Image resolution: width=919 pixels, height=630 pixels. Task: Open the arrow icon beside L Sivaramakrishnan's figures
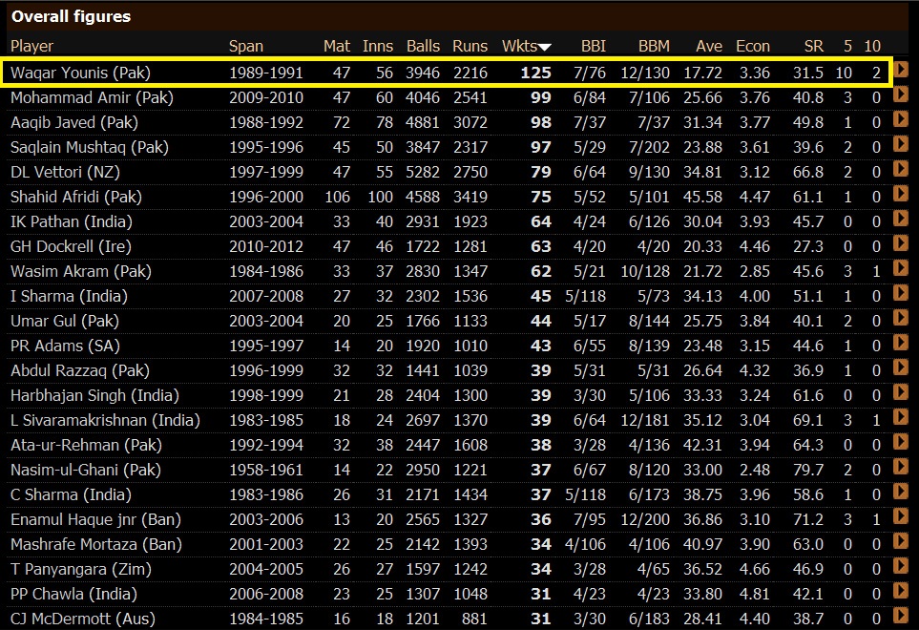click(901, 417)
